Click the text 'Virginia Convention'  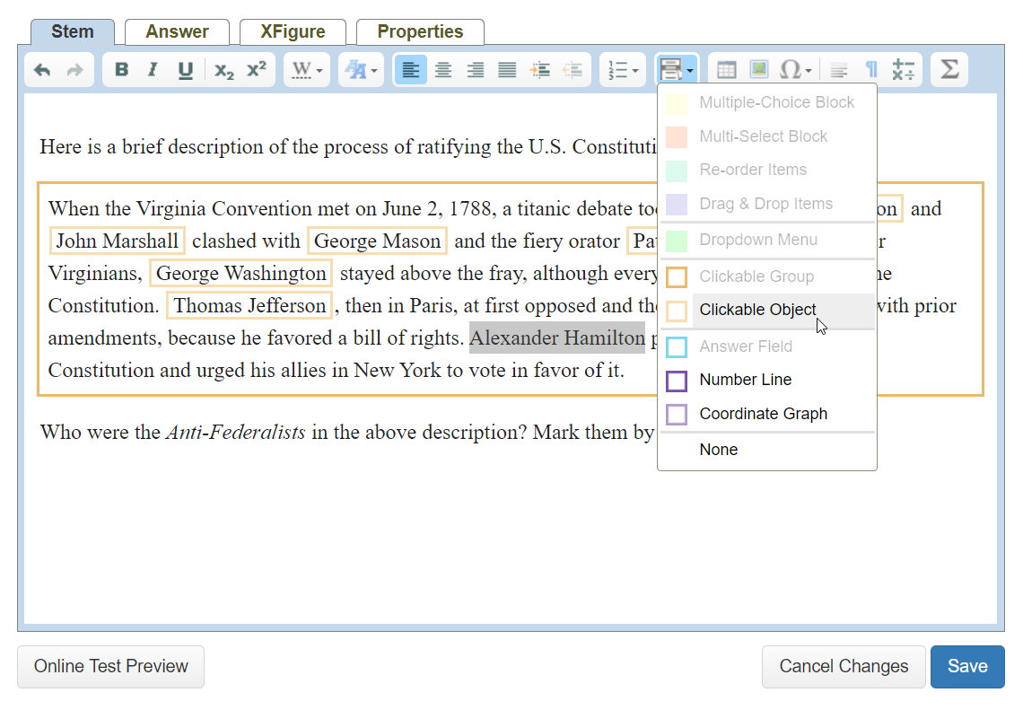click(223, 209)
